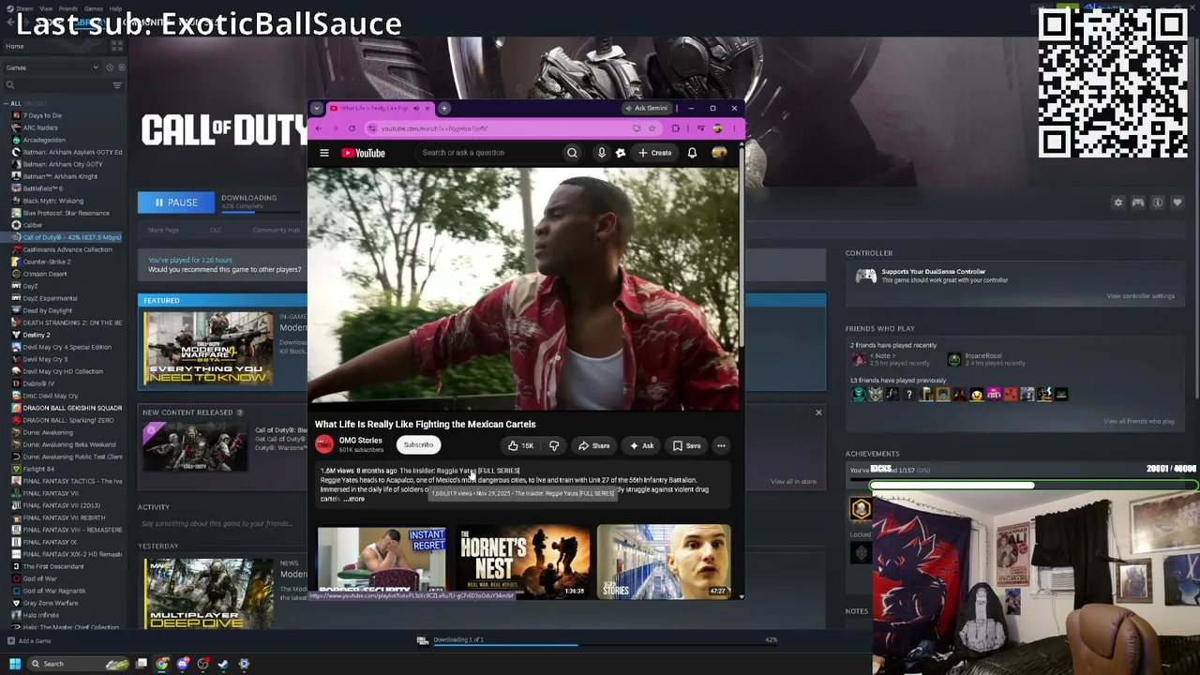This screenshot has width=1200, height=675.
Task: Open more actions ellipsis under the video
Action: (x=721, y=445)
